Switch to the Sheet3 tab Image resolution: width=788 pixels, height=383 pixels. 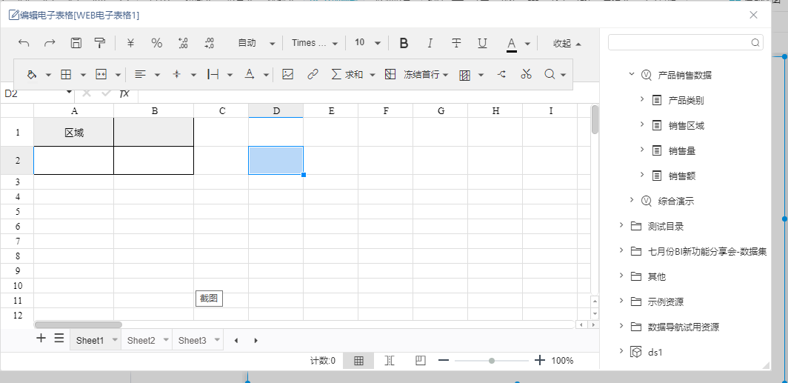tap(192, 340)
